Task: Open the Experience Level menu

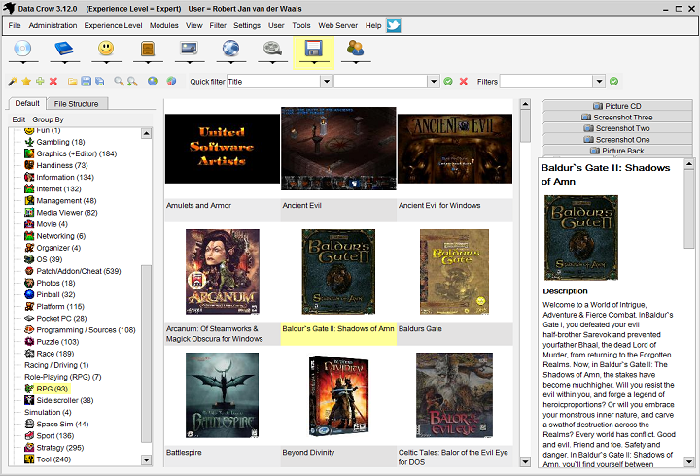Action: (114, 25)
